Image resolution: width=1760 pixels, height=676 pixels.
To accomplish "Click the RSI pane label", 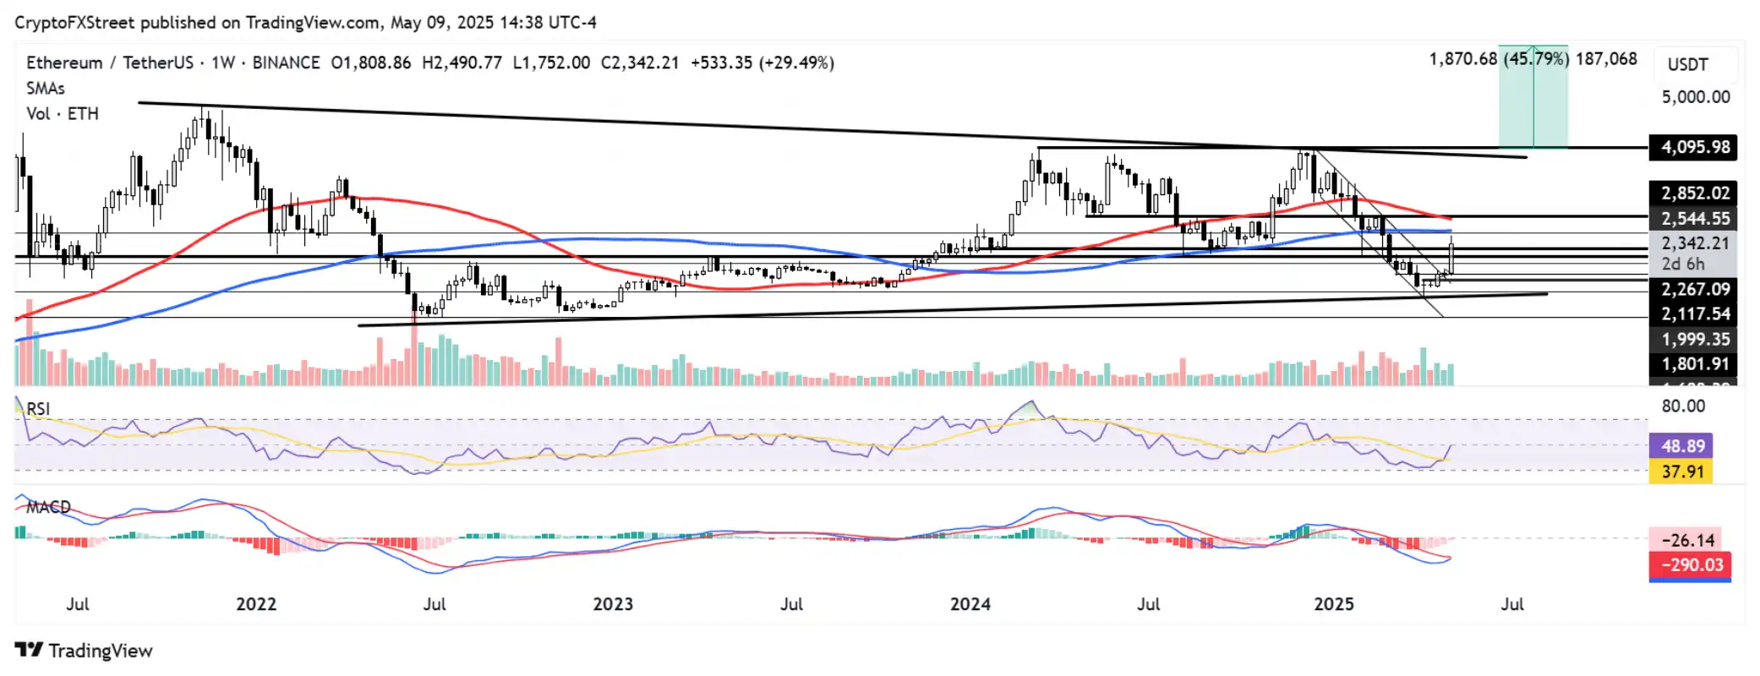I will [38, 409].
